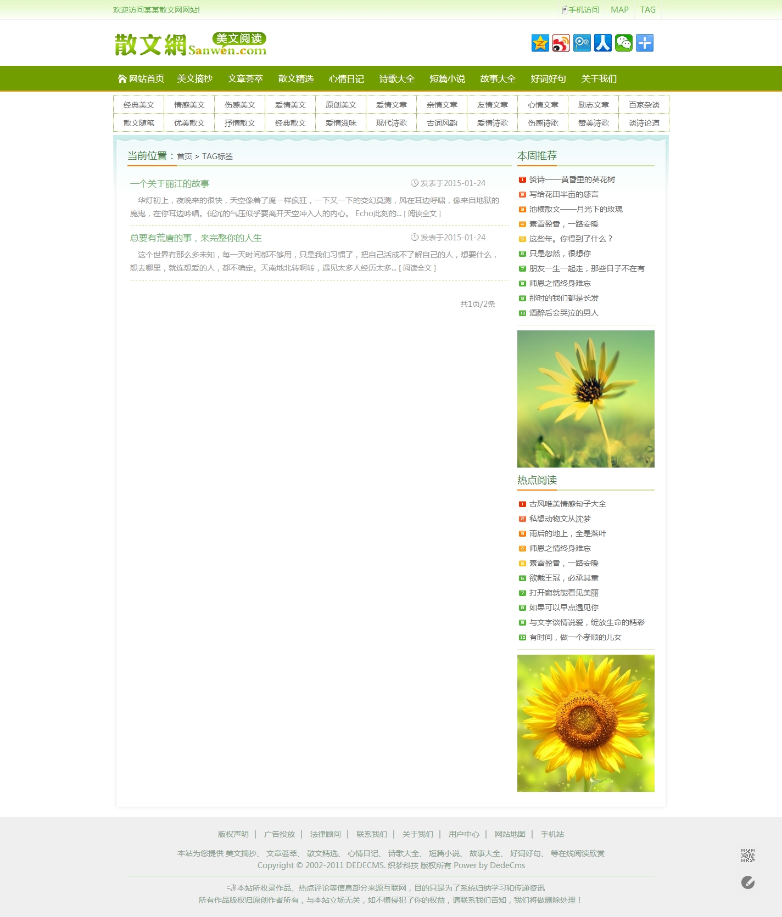782x917 pixels.
Task: Click the Sina Weibo share icon
Action: tap(561, 43)
